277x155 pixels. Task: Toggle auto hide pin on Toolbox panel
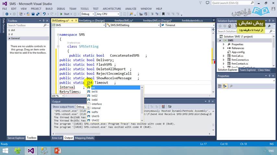(x=43, y=21)
